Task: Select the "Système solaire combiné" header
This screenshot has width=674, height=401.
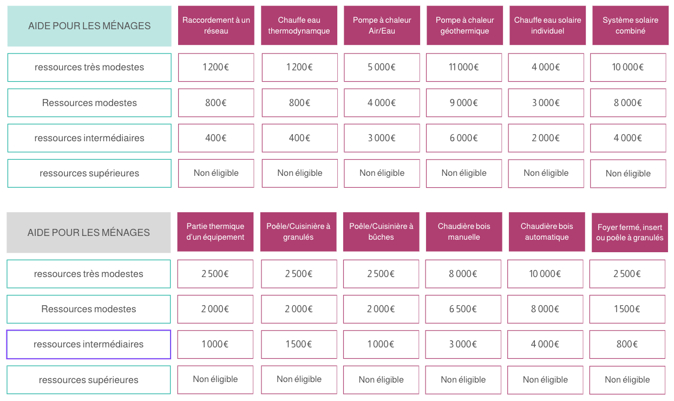Action: pos(630,25)
